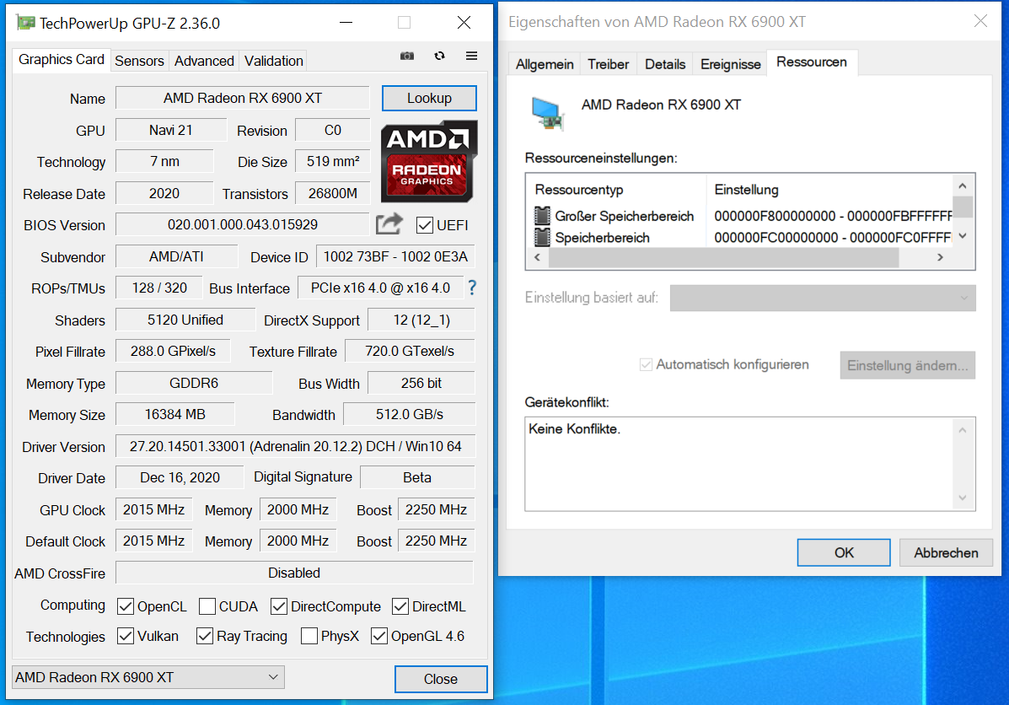This screenshot has height=705, width=1009.
Task: Switch to the Sensors tab
Action: coord(139,62)
